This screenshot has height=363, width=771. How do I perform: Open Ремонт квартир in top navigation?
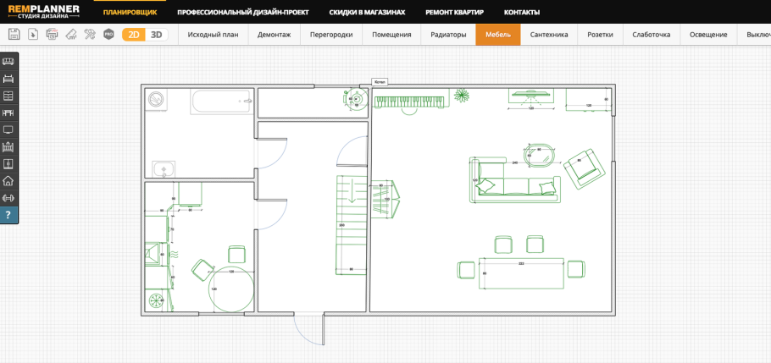(454, 13)
